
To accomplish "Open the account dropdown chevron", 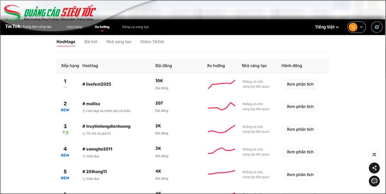I will click(361, 27).
